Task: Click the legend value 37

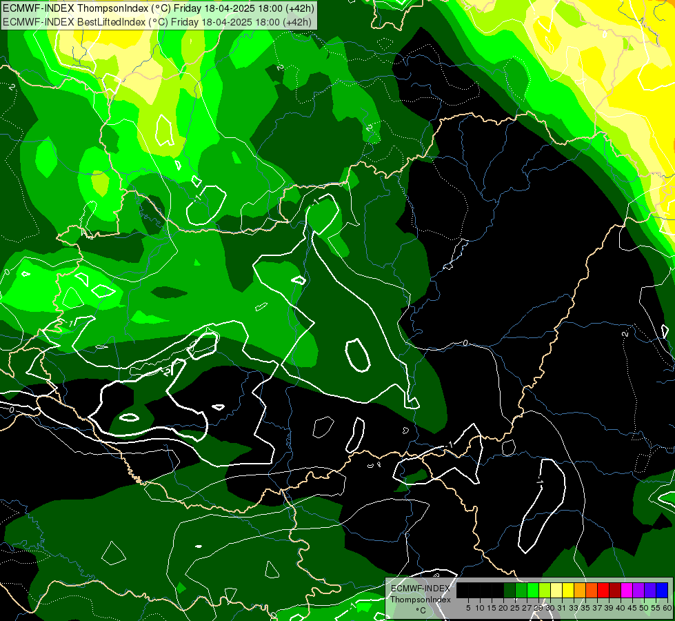Action: pos(597,608)
